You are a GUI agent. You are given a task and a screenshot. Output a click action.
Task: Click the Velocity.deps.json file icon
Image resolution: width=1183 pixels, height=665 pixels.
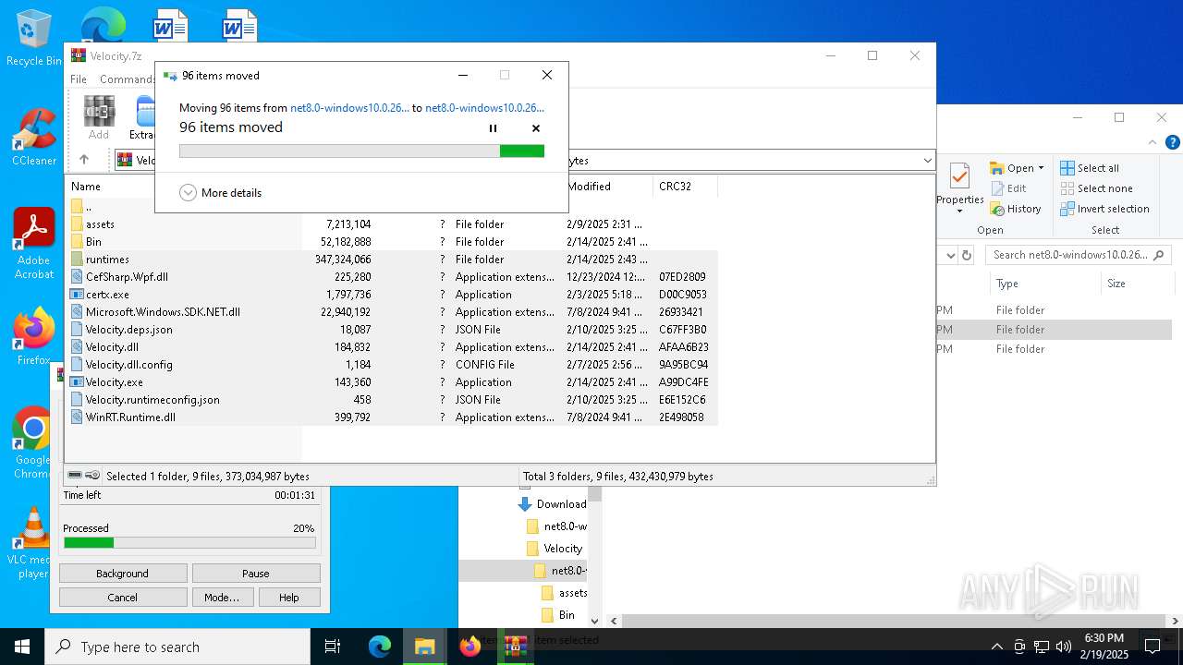78,330
